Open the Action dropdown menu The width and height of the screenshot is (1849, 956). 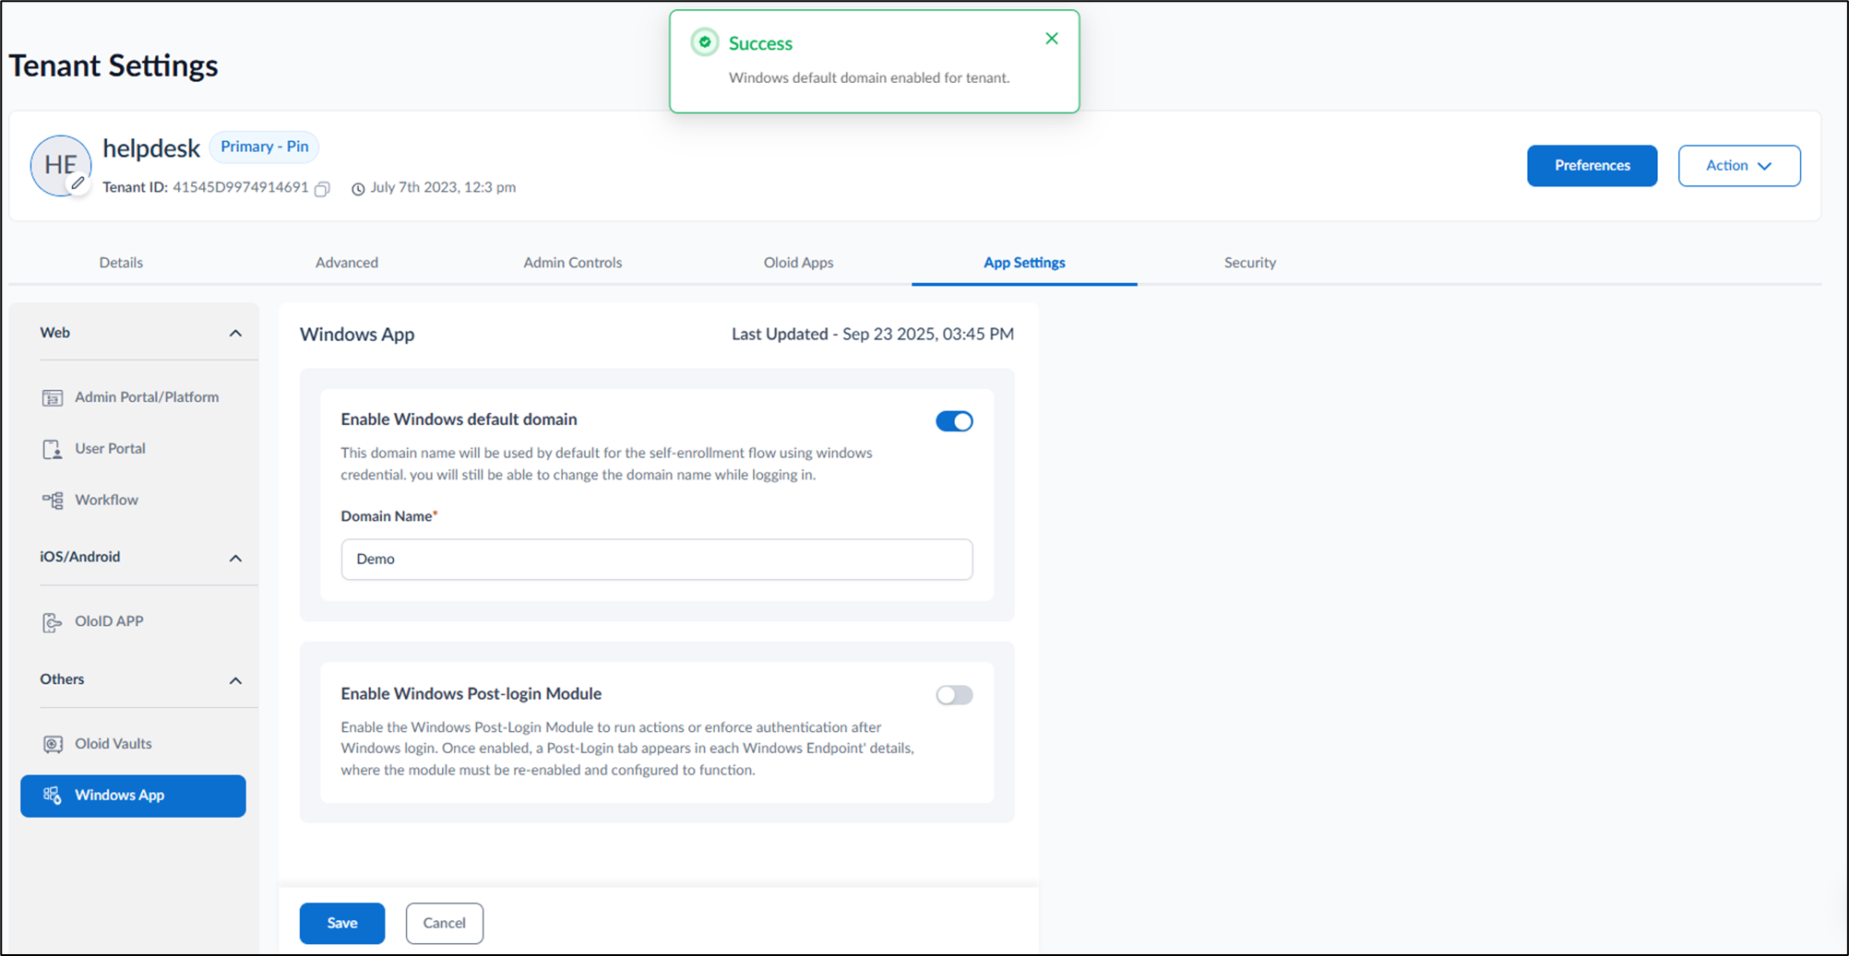click(1739, 166)
